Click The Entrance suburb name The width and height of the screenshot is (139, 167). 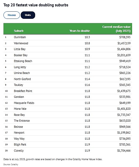coord(22,121)
